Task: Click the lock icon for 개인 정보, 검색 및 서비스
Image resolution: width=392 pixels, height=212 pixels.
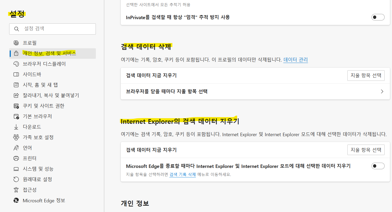Action: (16, 53)
